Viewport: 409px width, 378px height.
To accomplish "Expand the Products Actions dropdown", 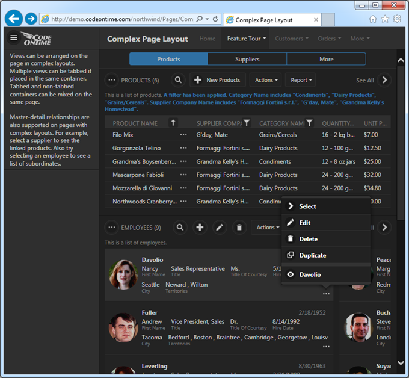I will [265, 80].
